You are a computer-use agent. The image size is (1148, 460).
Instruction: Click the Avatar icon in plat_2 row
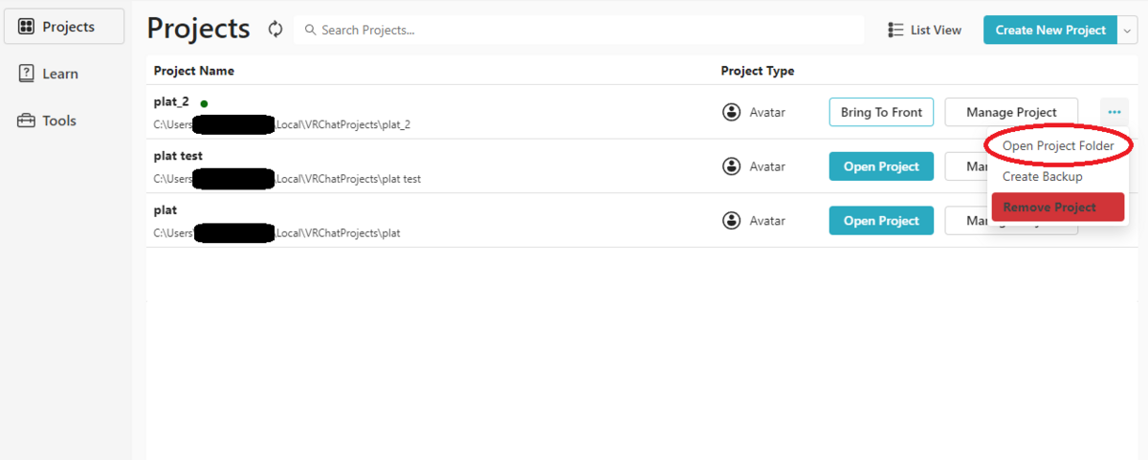732,112
